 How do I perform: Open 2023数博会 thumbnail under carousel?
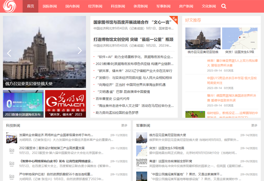pos(23,104)
